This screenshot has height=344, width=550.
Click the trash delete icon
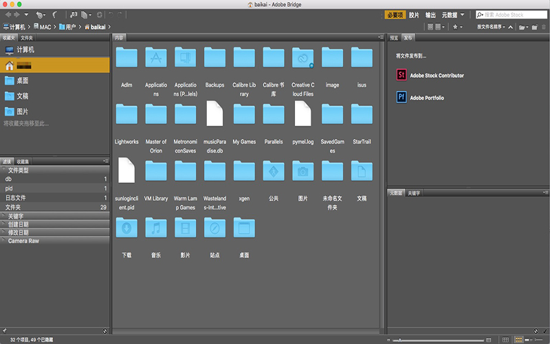point(544,27)
